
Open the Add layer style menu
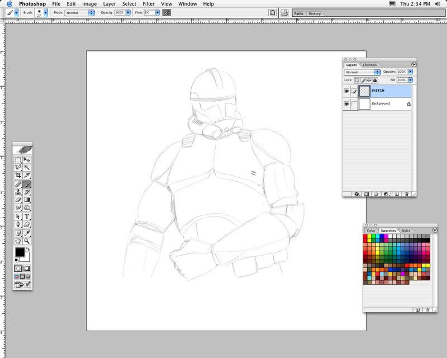click(x=356, y=194)
